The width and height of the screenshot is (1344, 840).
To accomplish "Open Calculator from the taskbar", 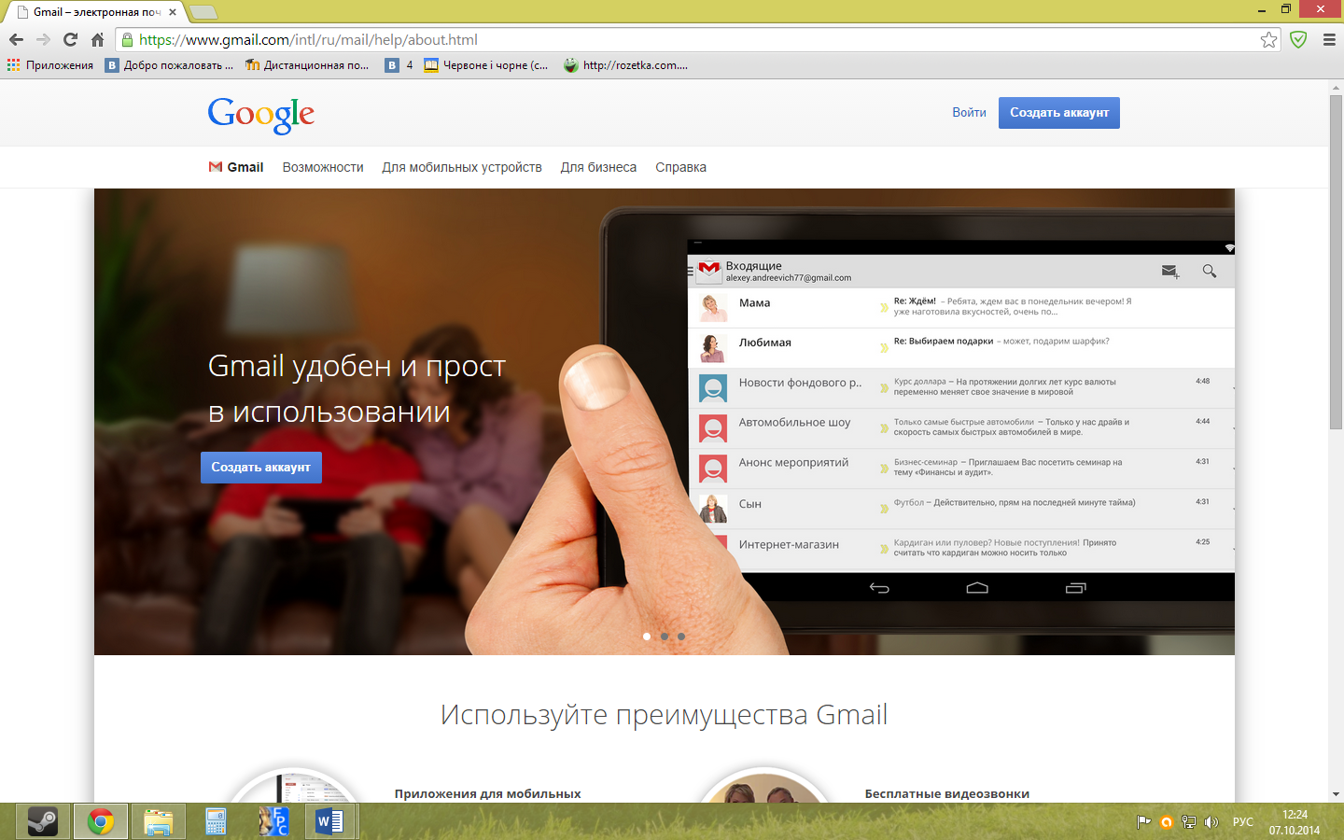I will [216, 821].
